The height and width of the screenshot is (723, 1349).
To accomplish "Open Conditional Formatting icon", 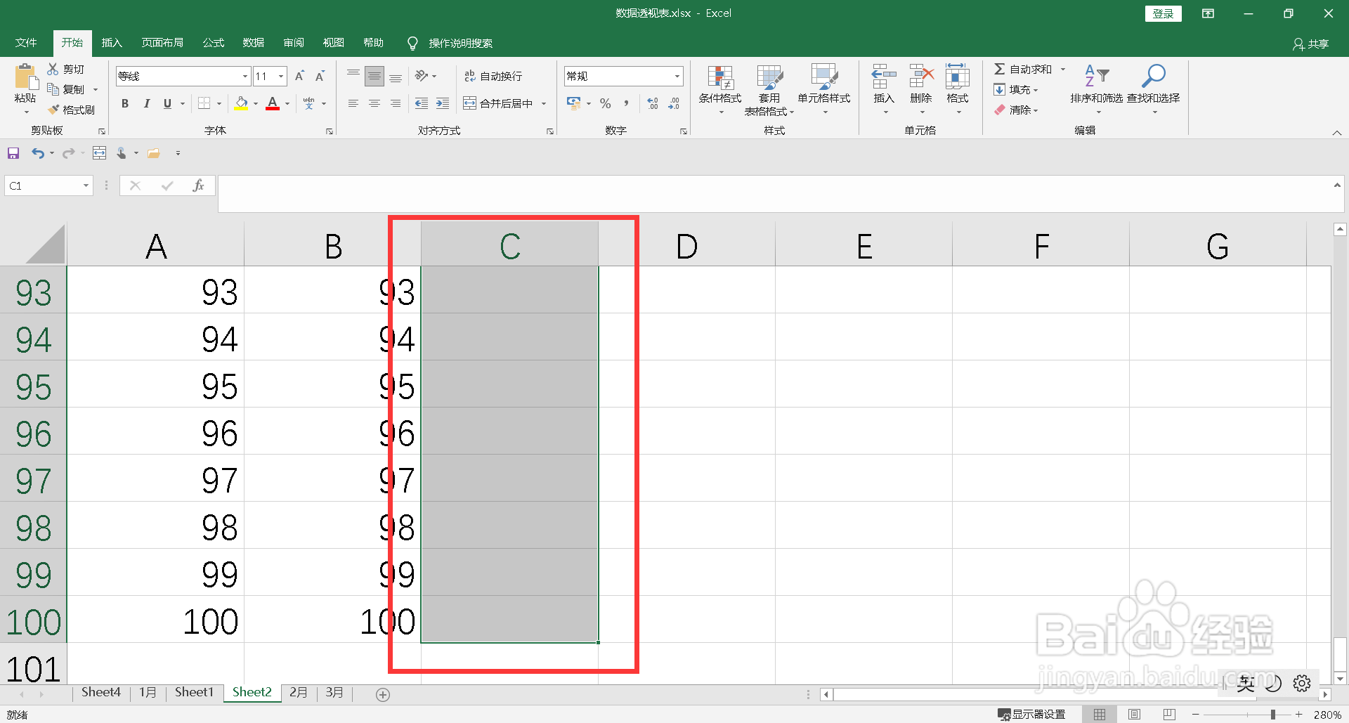I will (720, 78).
